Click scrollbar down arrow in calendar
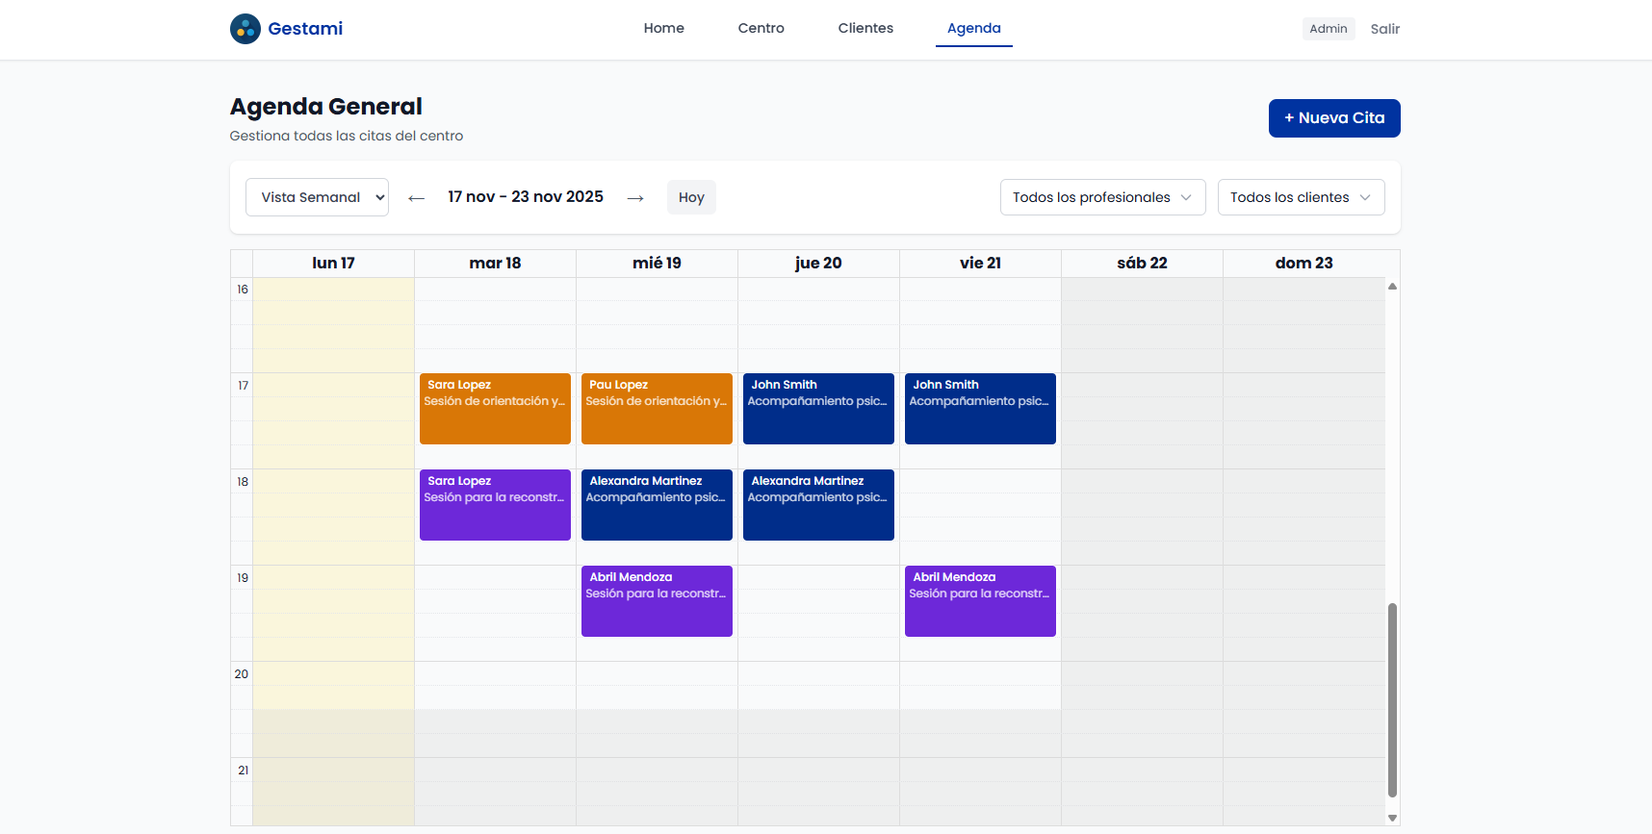1652x834 pixels. pos(1392,818)
